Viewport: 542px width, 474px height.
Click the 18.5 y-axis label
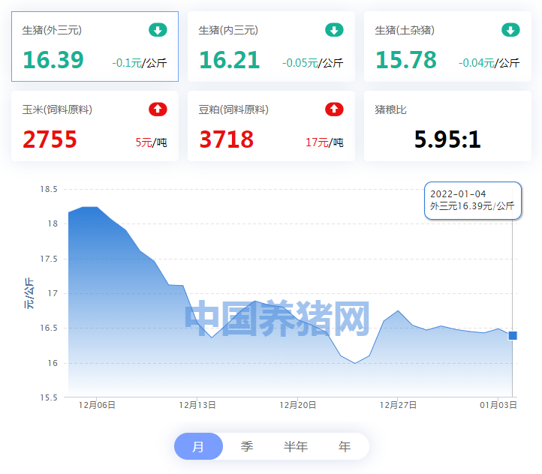pos(49,189)
